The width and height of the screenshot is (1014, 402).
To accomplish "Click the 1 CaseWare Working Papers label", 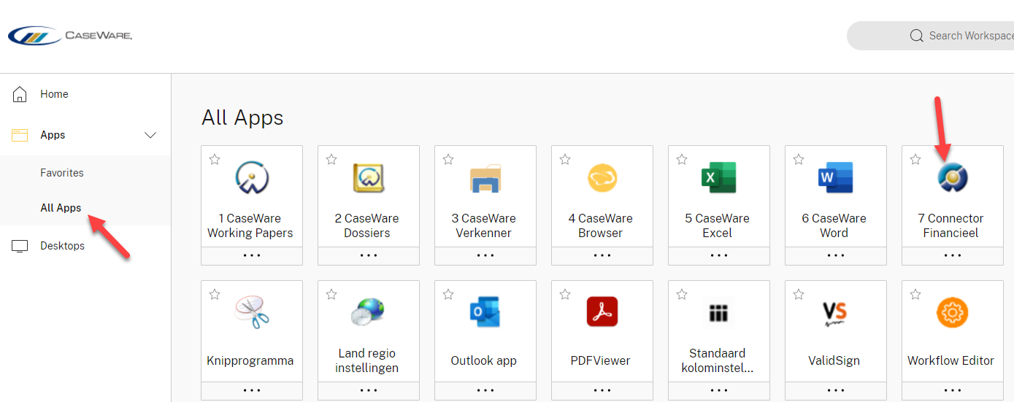I will coord(250,225).
